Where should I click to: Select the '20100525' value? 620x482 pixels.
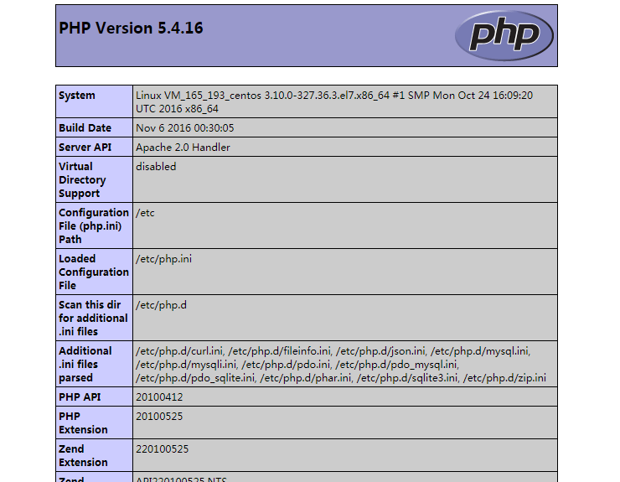(x=159, y=417)
